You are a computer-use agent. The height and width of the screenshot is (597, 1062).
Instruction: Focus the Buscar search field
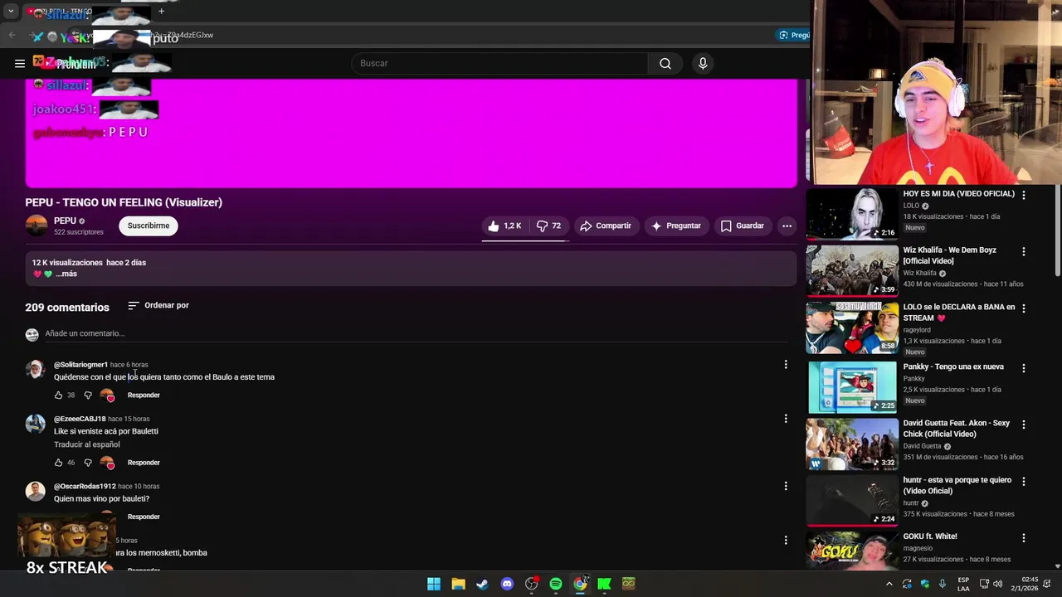(500, 63)
